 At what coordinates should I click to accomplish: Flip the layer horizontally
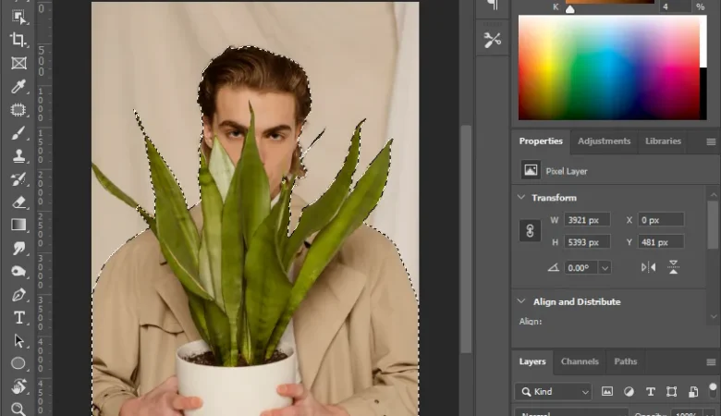[x=648, y=267]
